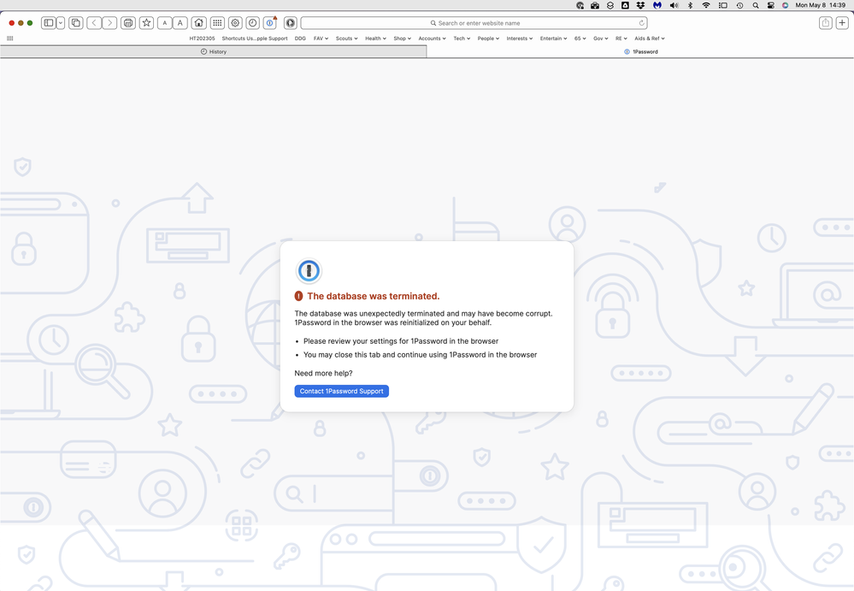Viewport: 854px width, 591px height.
Task: Expand the Scouts bookmarks folder
Action: [346, 38]
